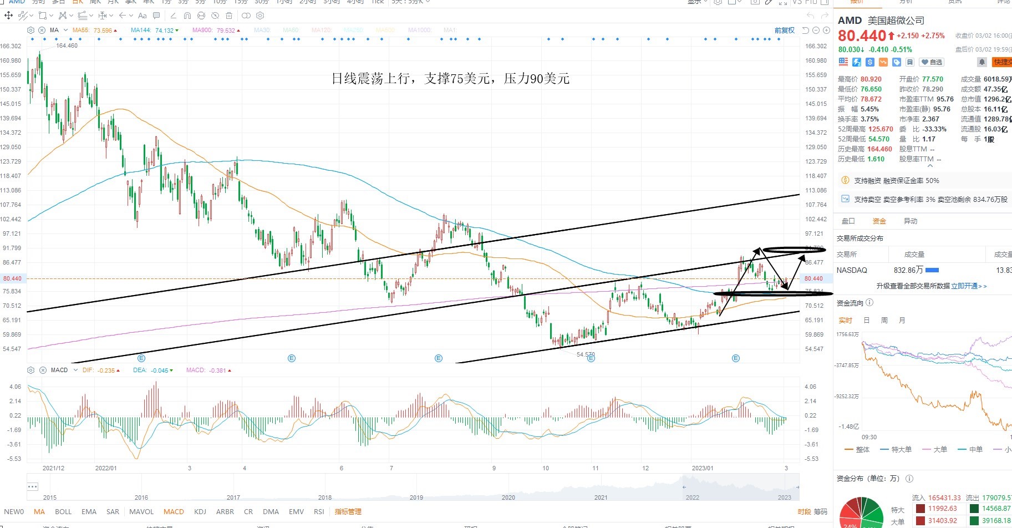1012x528 pixels.
Task: Remove the MA indicator with its X icon
Action: point(42,30)
